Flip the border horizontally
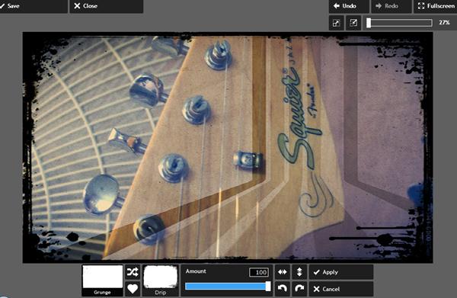This screenshot has width=457, height=298. click(x=282, y=272)
